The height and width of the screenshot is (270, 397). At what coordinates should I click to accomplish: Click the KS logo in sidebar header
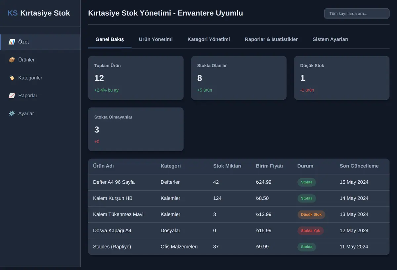point(13,13)
